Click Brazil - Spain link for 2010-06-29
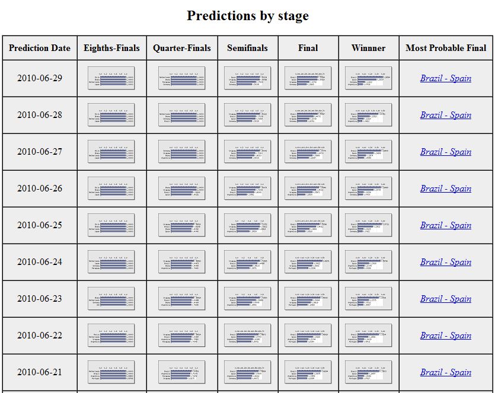Image resolution: width=495 pixels, height=393 pixels. [446, 78]
